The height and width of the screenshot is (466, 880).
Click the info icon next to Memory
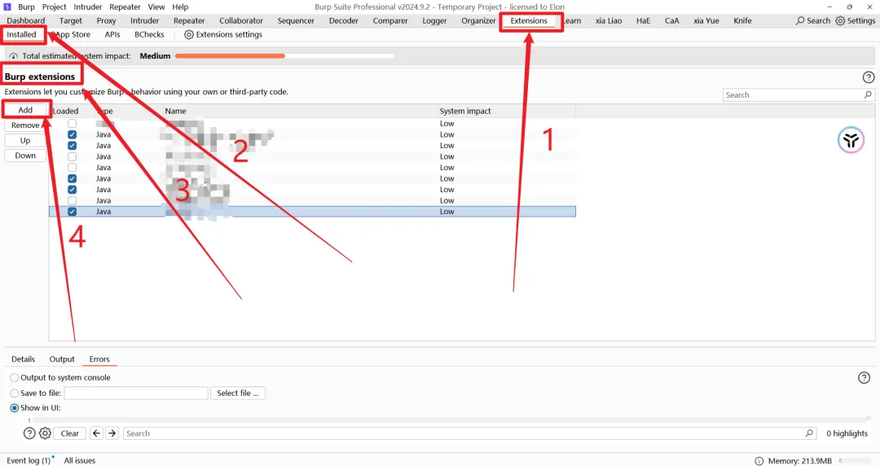click(759, 461)
